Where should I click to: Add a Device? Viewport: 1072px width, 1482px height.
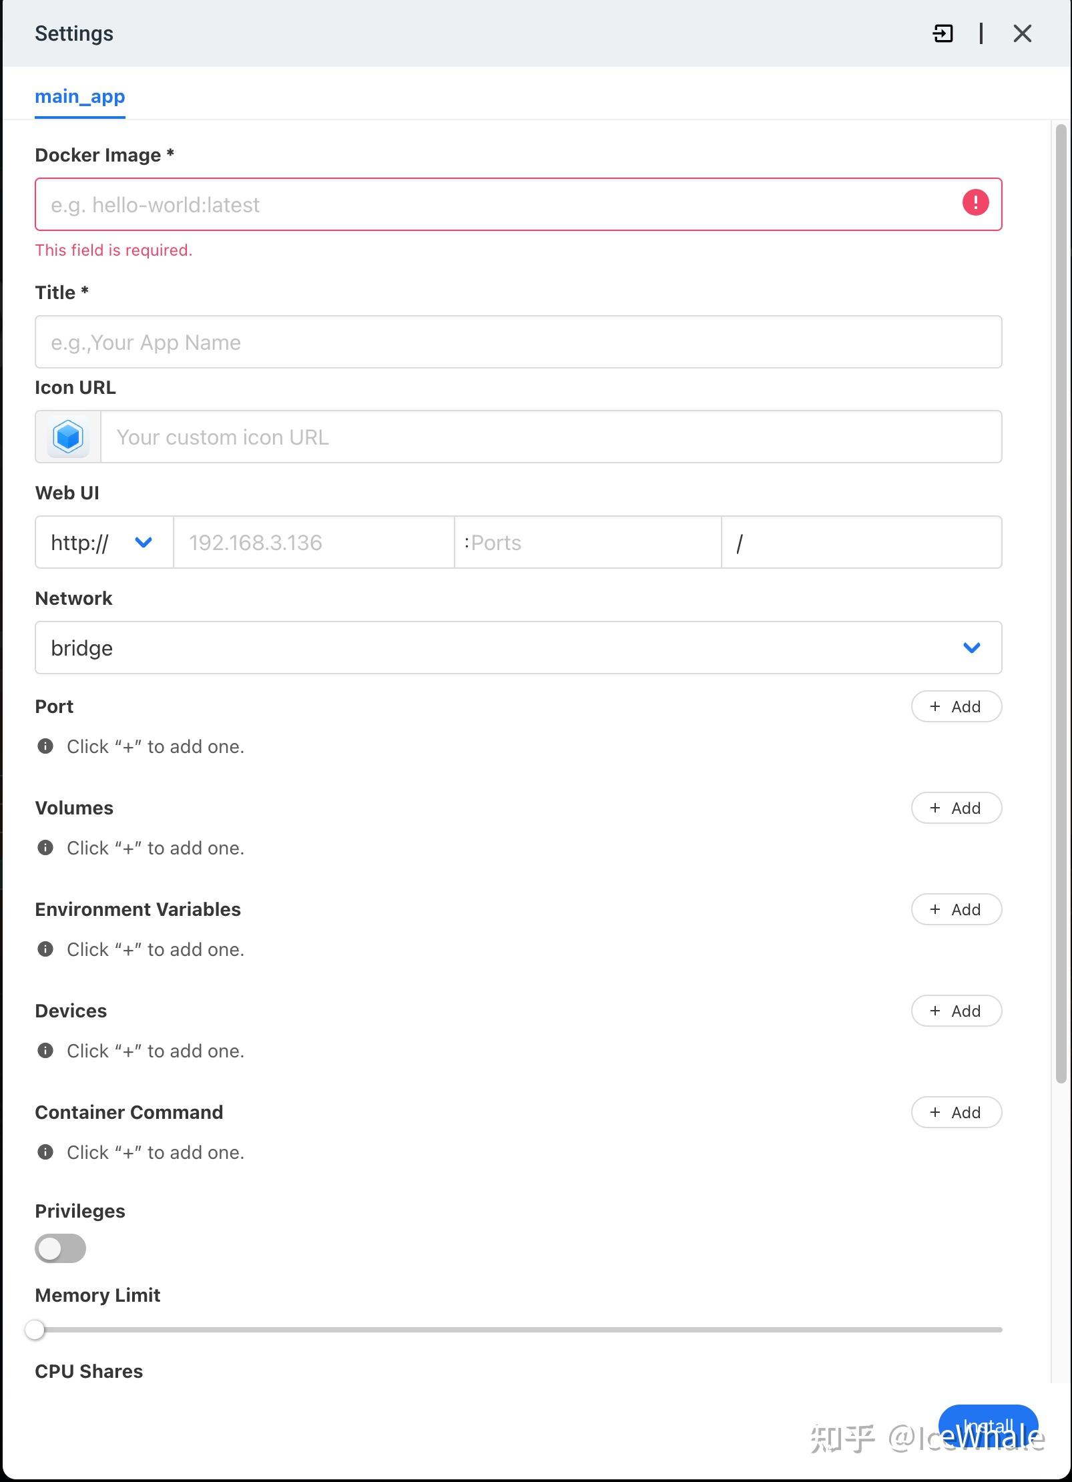(x=956, y=1011)
